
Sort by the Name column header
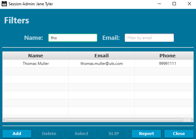(x=36, y=56)
